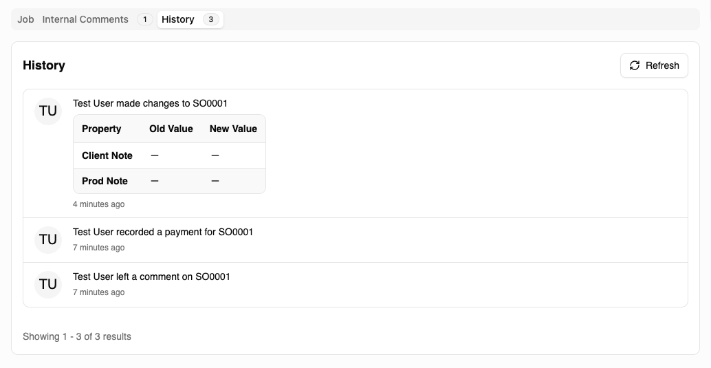This screenshot has height=368, width=711.
Task: Click the Internal Comments count badge
Action: 144,19
